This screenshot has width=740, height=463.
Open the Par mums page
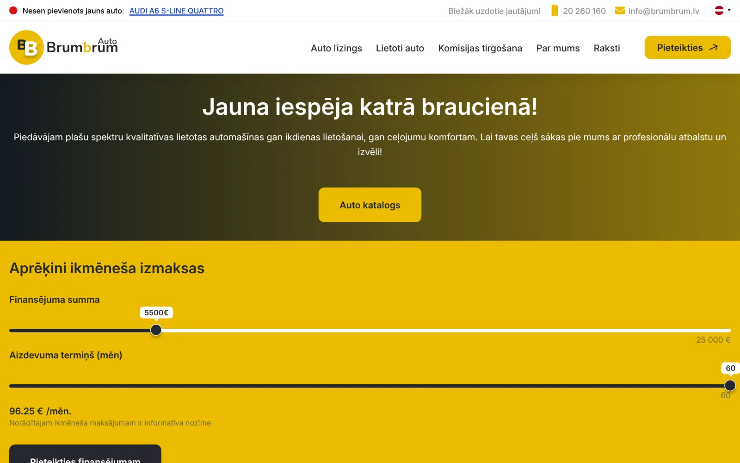click(558, 48)
